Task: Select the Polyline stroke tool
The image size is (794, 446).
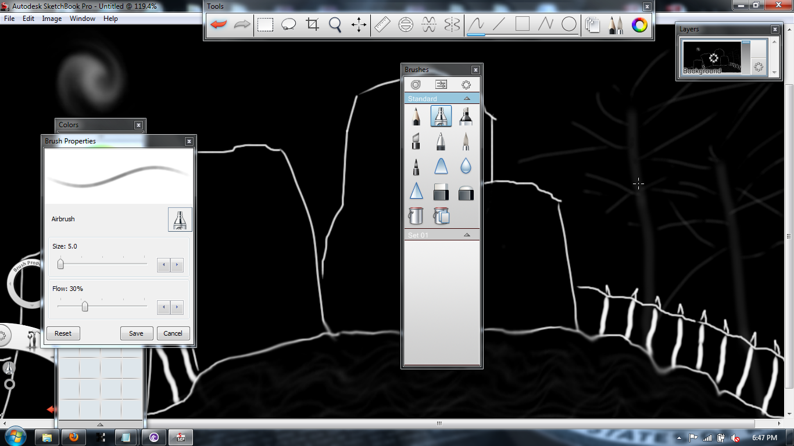Action: click(546, 24)
